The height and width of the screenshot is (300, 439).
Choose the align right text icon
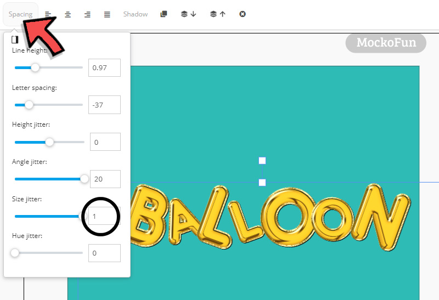tap(87, 14)
